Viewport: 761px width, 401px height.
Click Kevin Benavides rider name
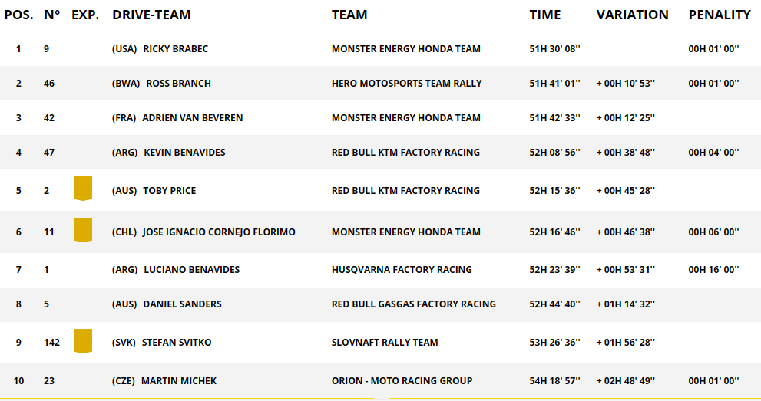point(184,153)
